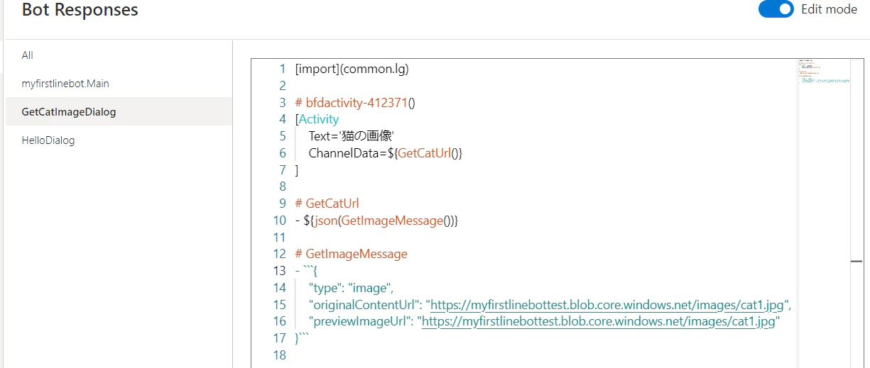
Task: Click the closing ] bracket on line 7
Action: [297, 170]
